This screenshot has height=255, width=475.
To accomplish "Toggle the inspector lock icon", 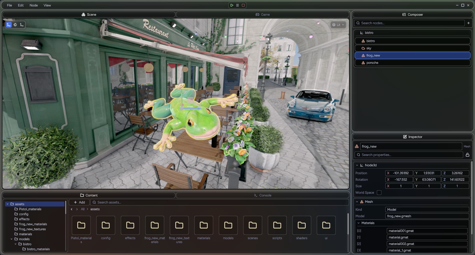I will click(x=467, y=155).
